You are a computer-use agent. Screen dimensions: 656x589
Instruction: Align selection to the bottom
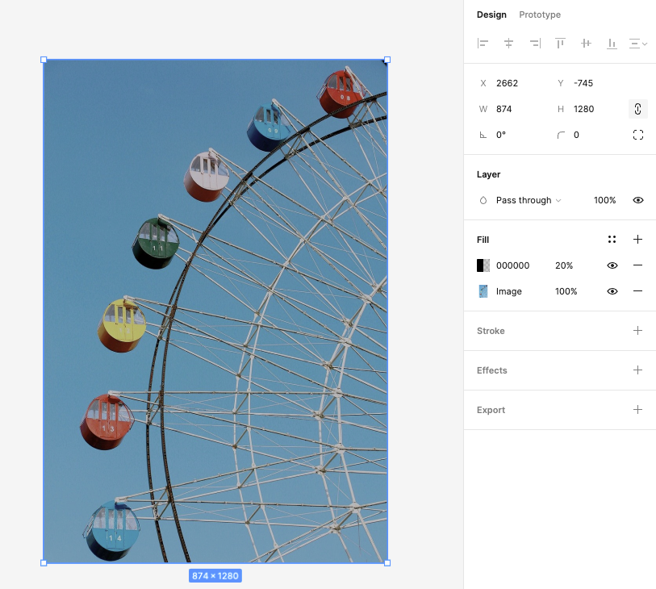pos(612,44)
